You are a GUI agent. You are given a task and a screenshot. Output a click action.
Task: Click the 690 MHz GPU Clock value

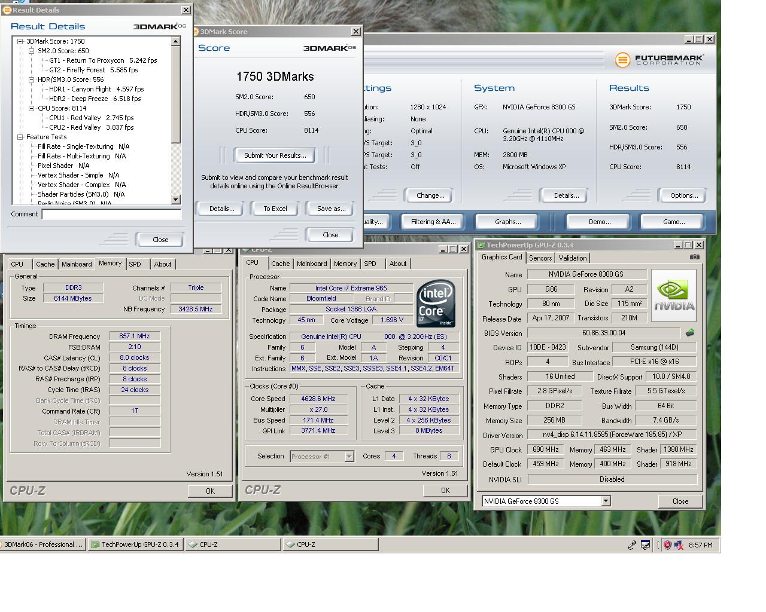pyautogui.click(x=545, y=449)
